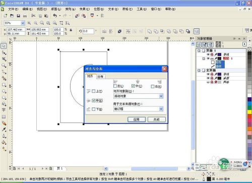The image size is (252, 183).
Task: Close the Align and Distribute dialog with X
Action: pos(164,69)
